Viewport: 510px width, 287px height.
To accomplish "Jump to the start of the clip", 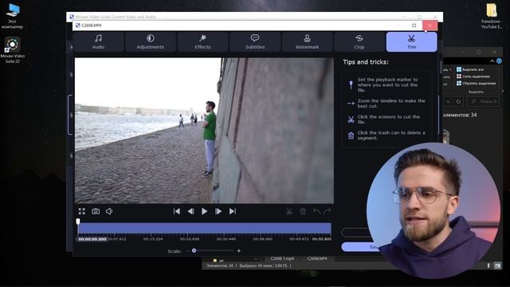I will tap(177, 211).
